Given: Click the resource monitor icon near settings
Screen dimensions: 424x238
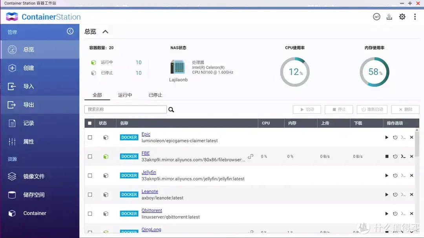Looking at the screenshot, I should (x=389, y=17).
